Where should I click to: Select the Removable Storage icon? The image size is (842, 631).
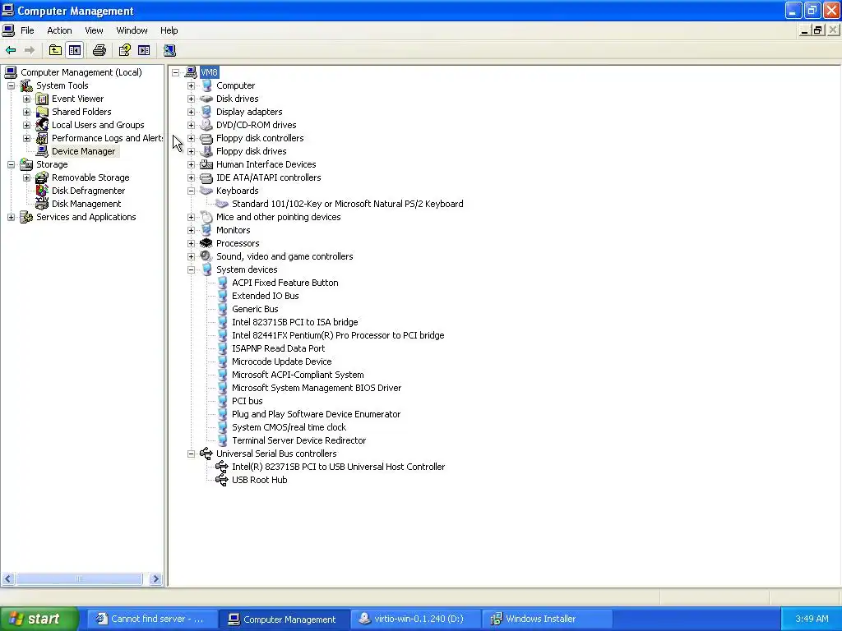click(42, 177)
